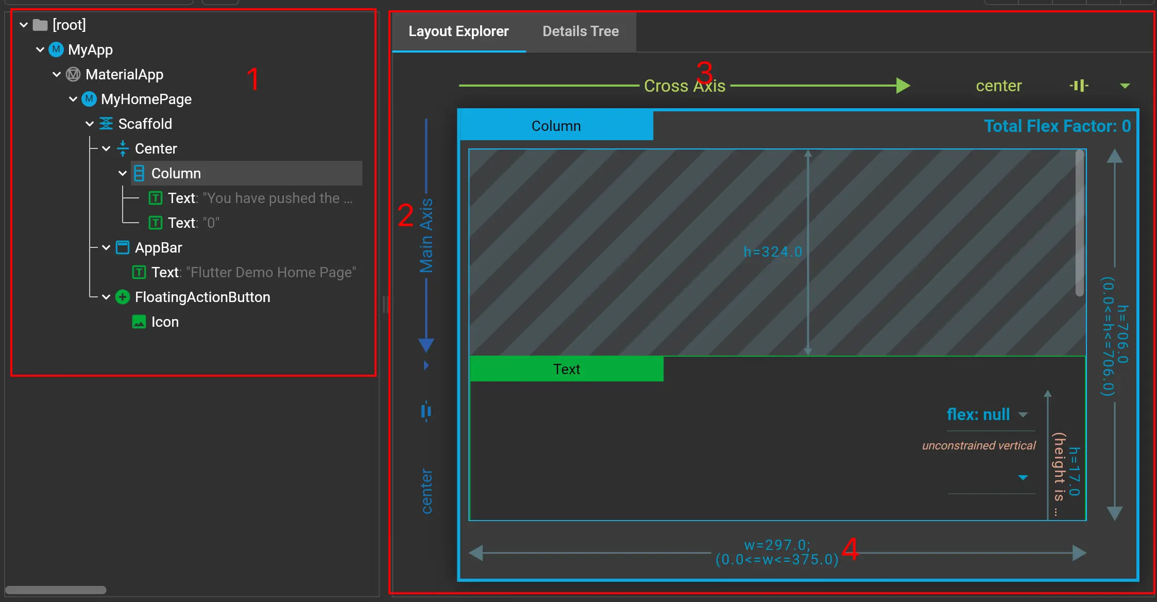The height and width of the screenshot is (602, 1157).
Task: Select the Layout Explorer tab
Action: (x=458, y=31)
